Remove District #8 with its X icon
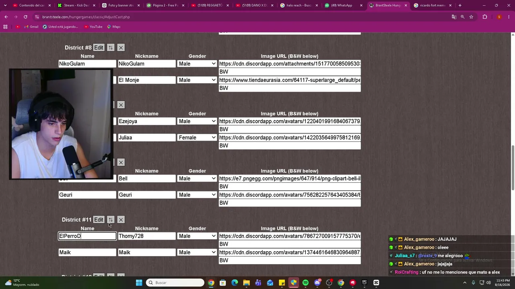The width and height of the screenshot is (515, 289). [x=121, y=47]
